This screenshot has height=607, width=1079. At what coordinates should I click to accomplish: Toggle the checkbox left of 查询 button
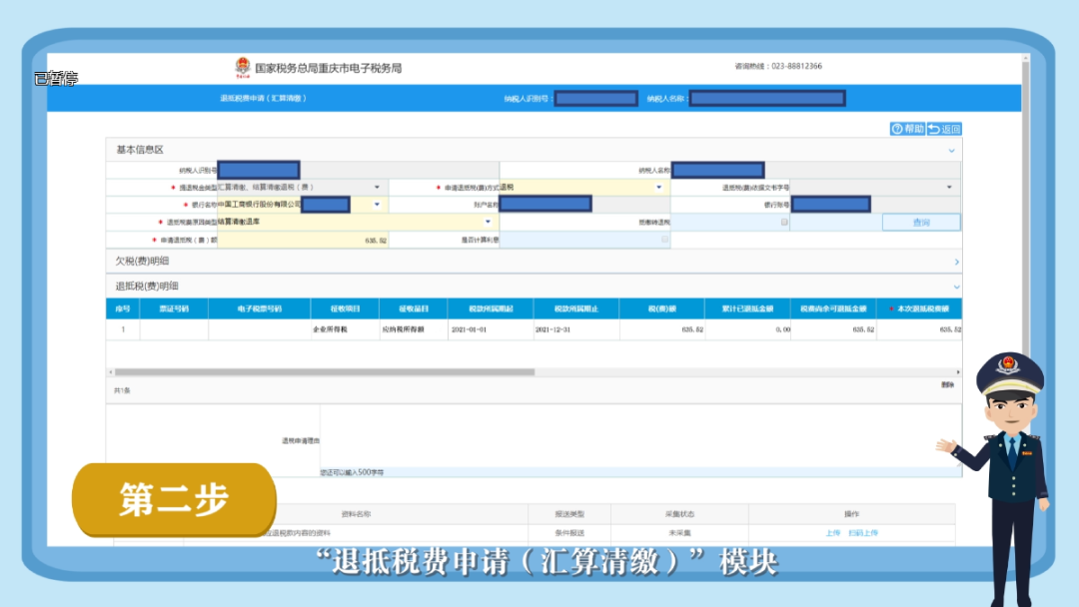(783, 223)
